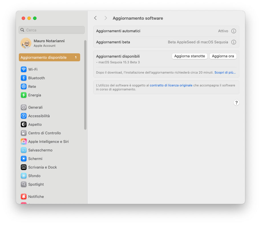
Task: Select the Accessibilità icon
Action: click(x=23, y=116)
